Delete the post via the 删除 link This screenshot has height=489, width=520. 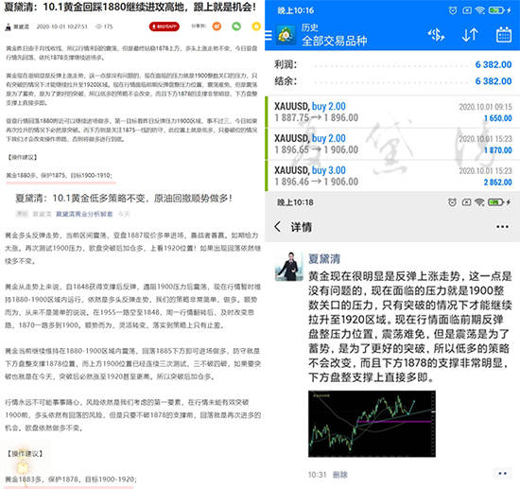pyautogui.click(x=340, y=475)
